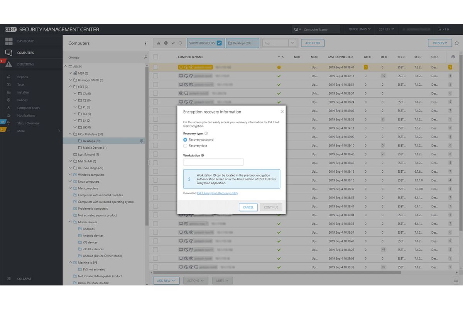Image resolution: width=463 pixels, height=309 pixels.
Task: Open Tasks from the sidebar
Action: (x=20, y=85)
